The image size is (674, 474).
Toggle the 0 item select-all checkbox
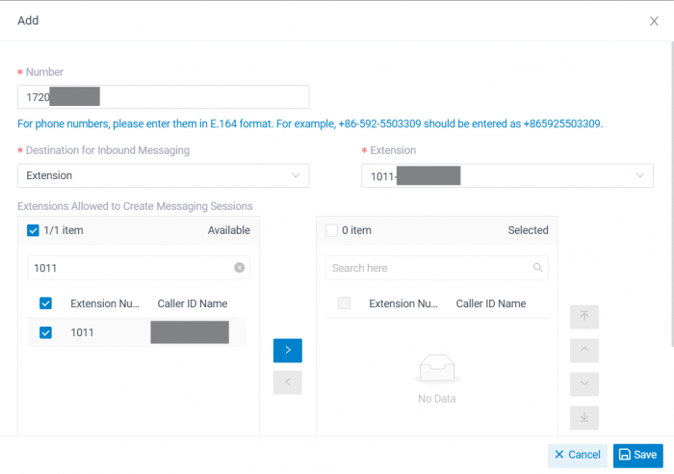point(331,230)
